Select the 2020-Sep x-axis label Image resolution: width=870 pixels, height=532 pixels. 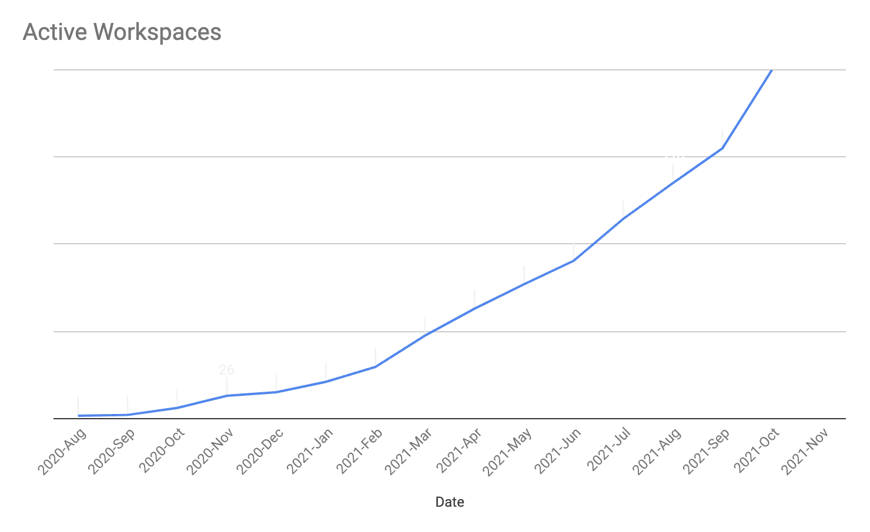[x=111, y=451]
